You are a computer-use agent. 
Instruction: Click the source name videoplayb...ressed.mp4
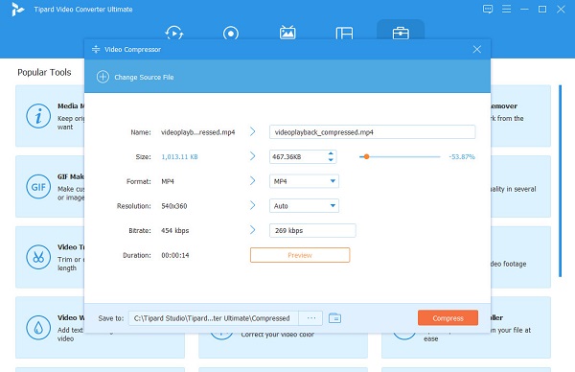point(198,132)
